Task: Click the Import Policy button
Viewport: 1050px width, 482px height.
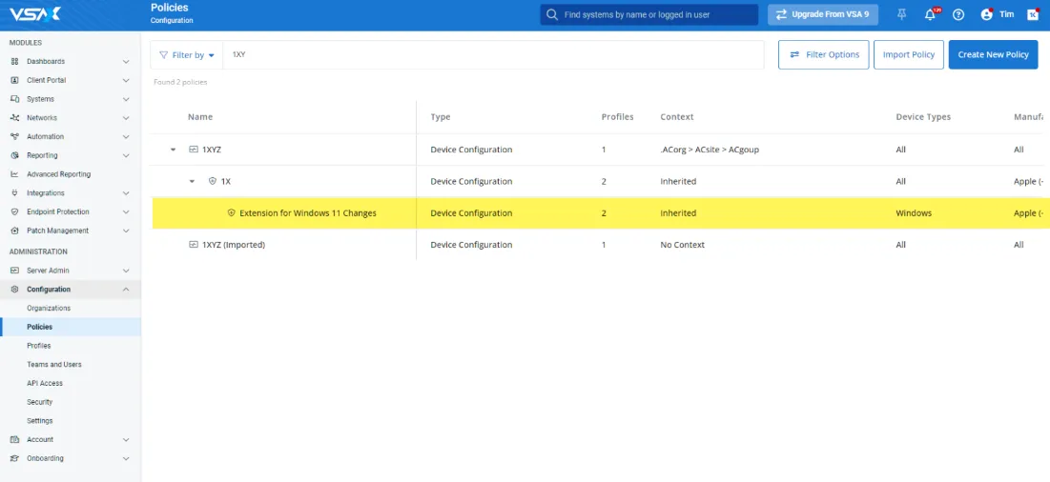Action: [x=908, y=54]
